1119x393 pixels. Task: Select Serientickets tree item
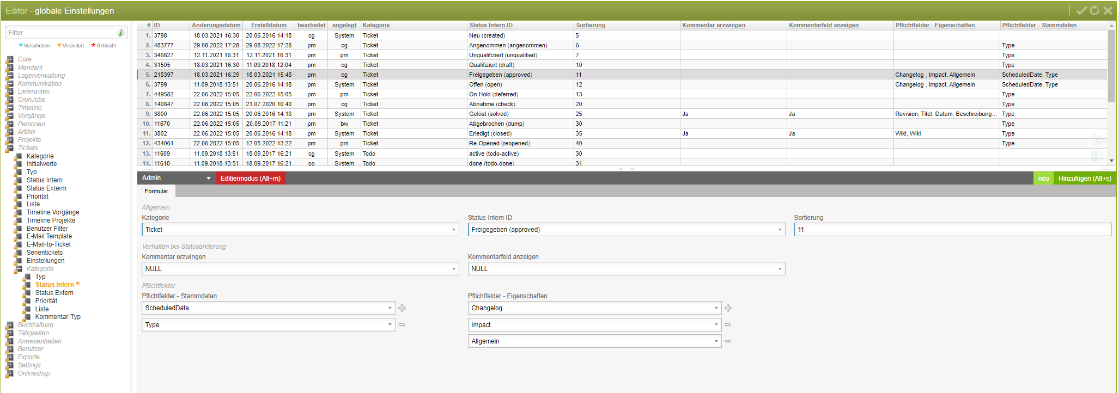coord(45,253)
